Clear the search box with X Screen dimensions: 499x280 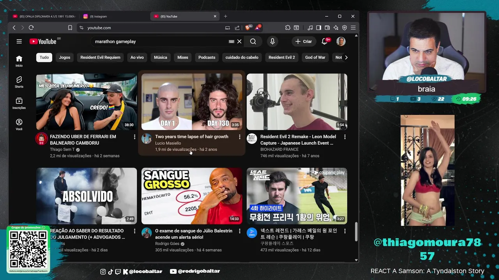239,41
